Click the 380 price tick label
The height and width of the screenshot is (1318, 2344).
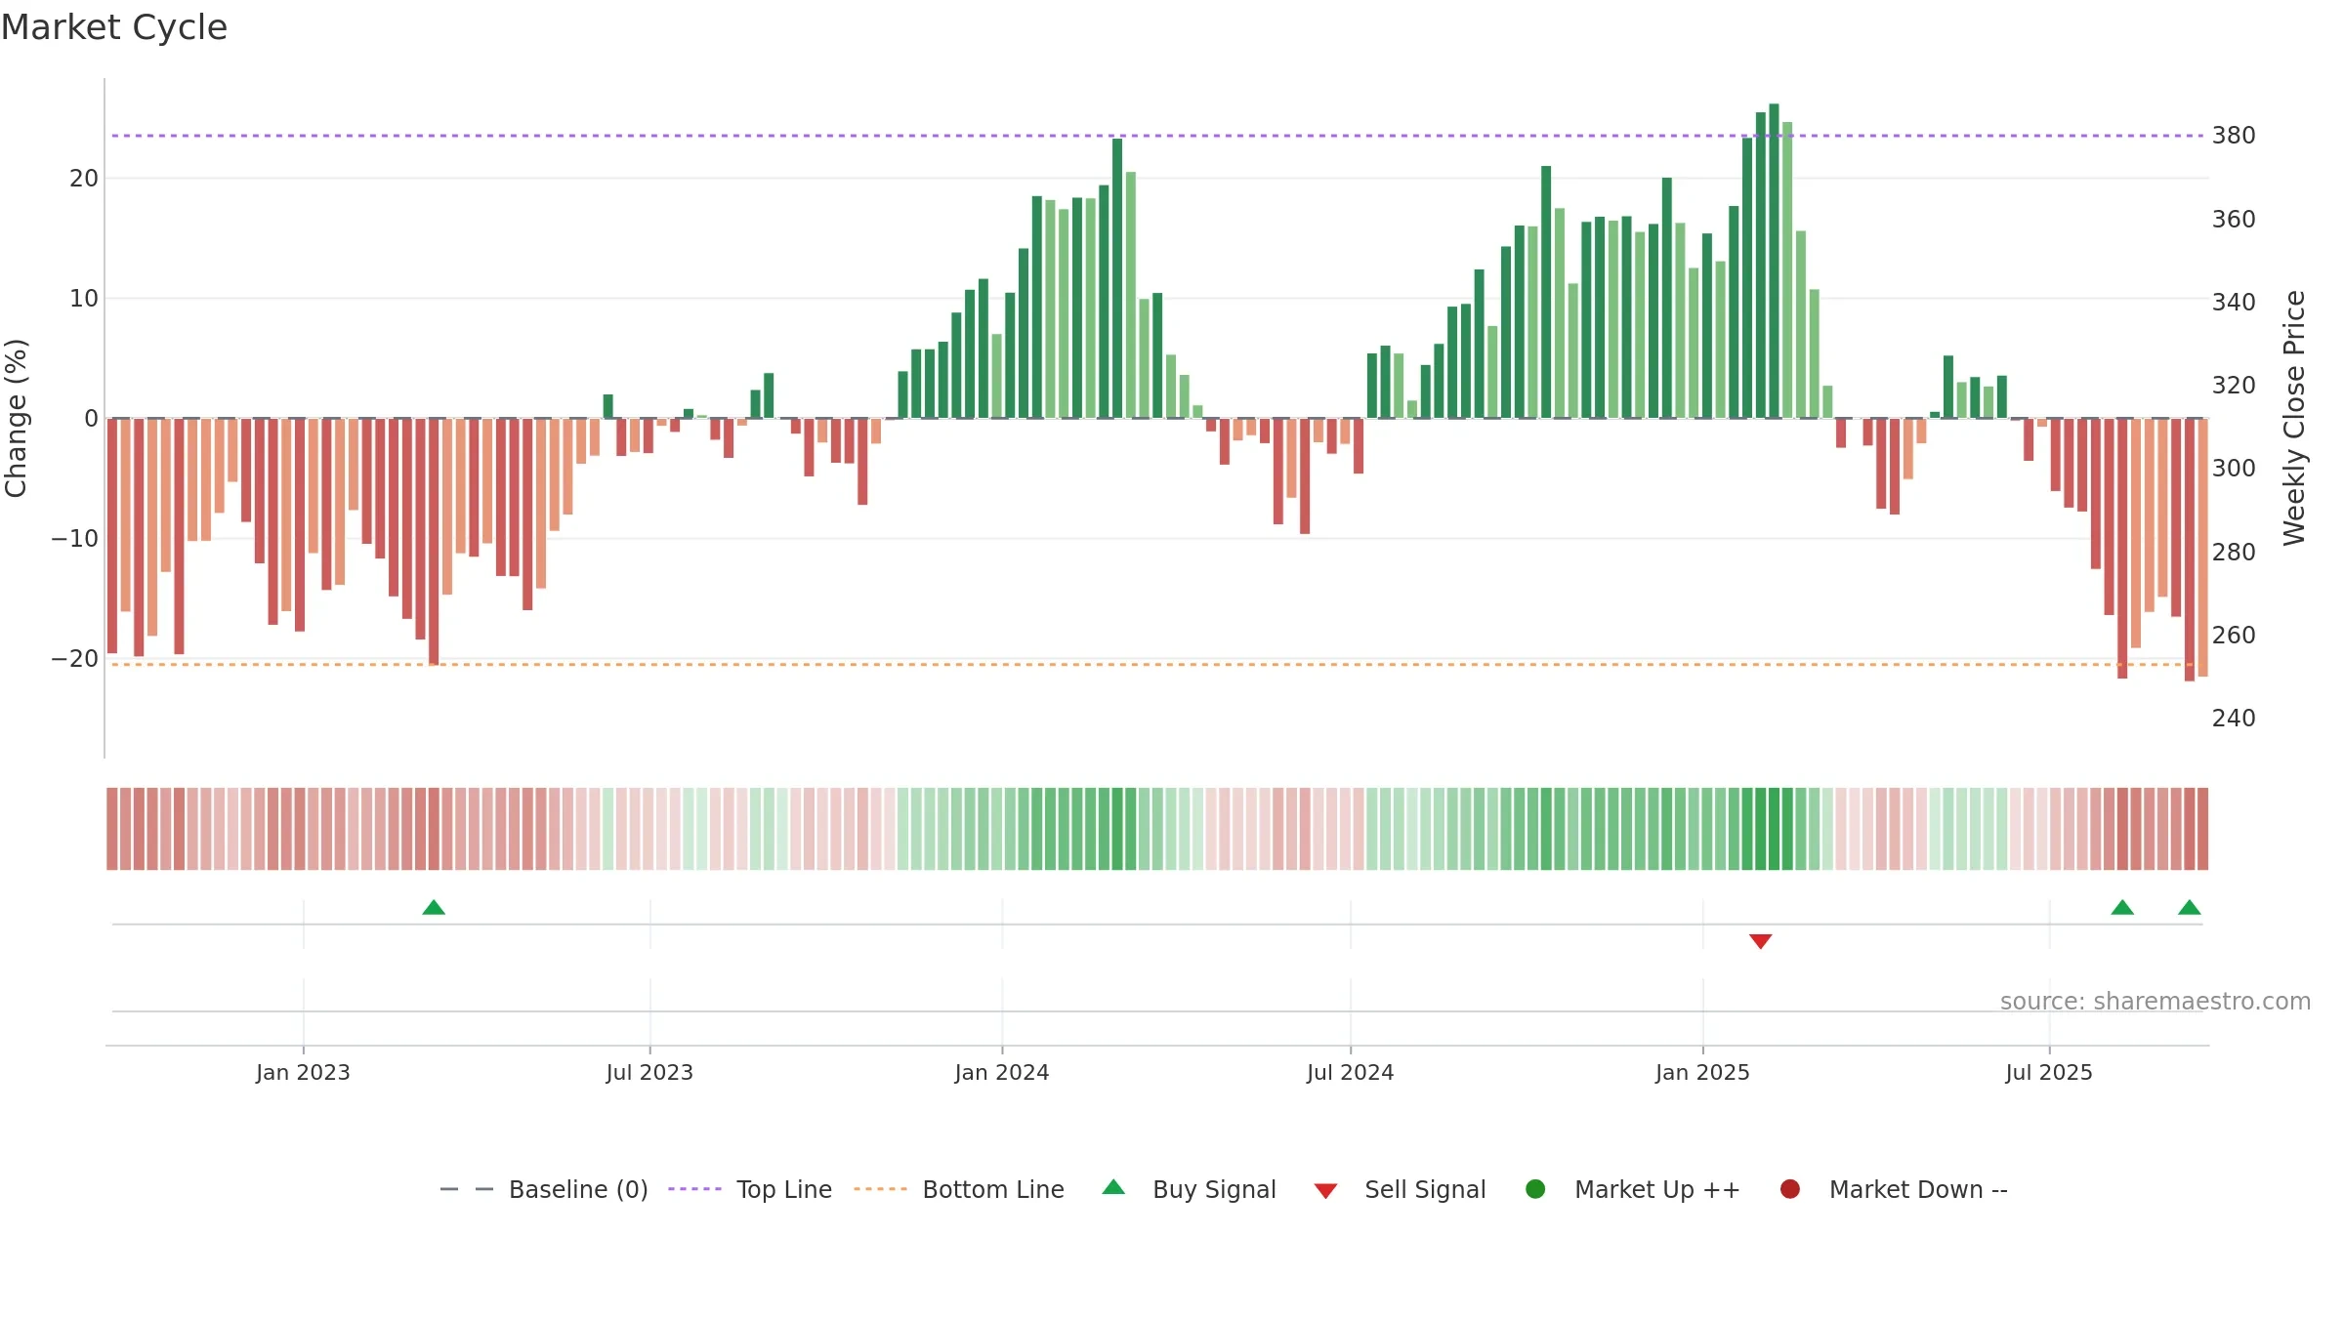click(2234, 136)
